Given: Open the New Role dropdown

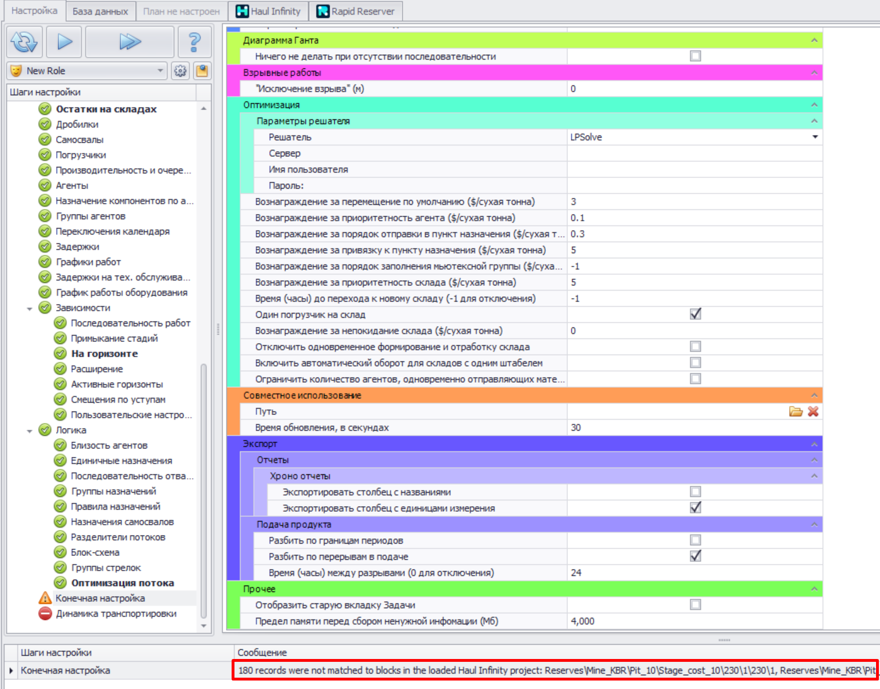Looking at the screenshot, I should tap(160, 71).
